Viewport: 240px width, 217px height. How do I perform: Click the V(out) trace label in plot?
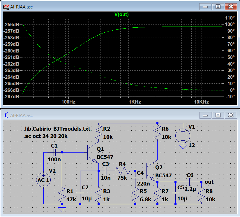[121, 14]
